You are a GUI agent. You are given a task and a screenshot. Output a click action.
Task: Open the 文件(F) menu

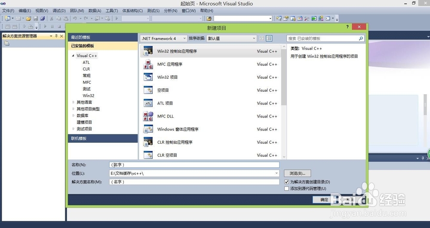pos(8,11)
